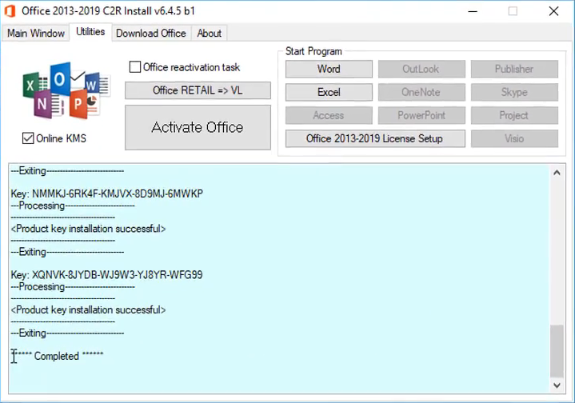Click the key line XQNVK-8JYDB-WJ9W3-YJ8YR-WFG99
The image size is (575, 403).
(x=106, y=275)
